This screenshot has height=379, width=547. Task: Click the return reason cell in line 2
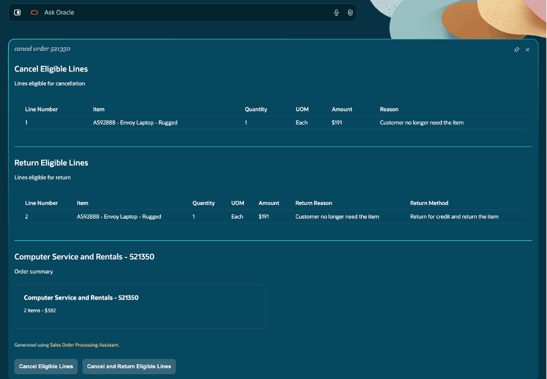tap(337, 216)
